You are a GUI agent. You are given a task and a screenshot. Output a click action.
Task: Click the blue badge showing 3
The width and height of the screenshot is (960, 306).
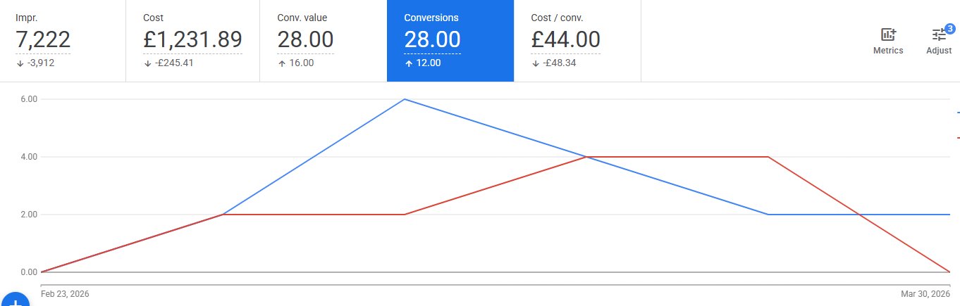949,28
